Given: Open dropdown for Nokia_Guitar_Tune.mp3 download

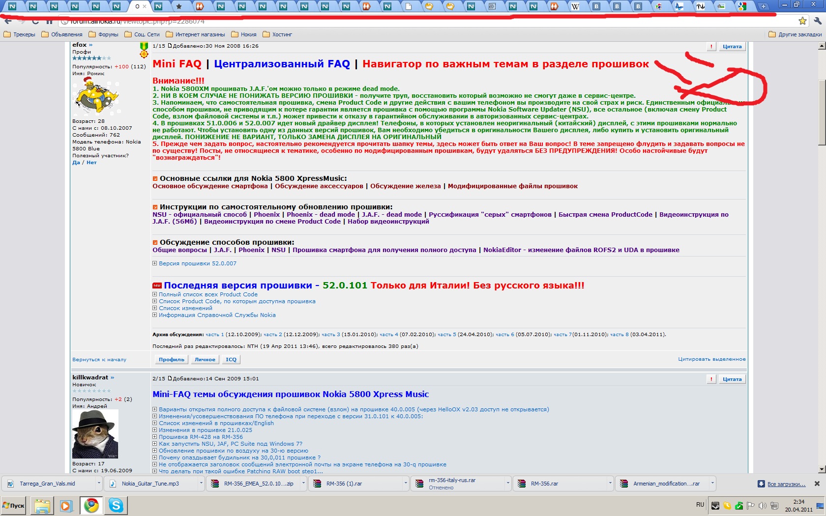Looking at the screenshot, I should [x=201, y=484].
